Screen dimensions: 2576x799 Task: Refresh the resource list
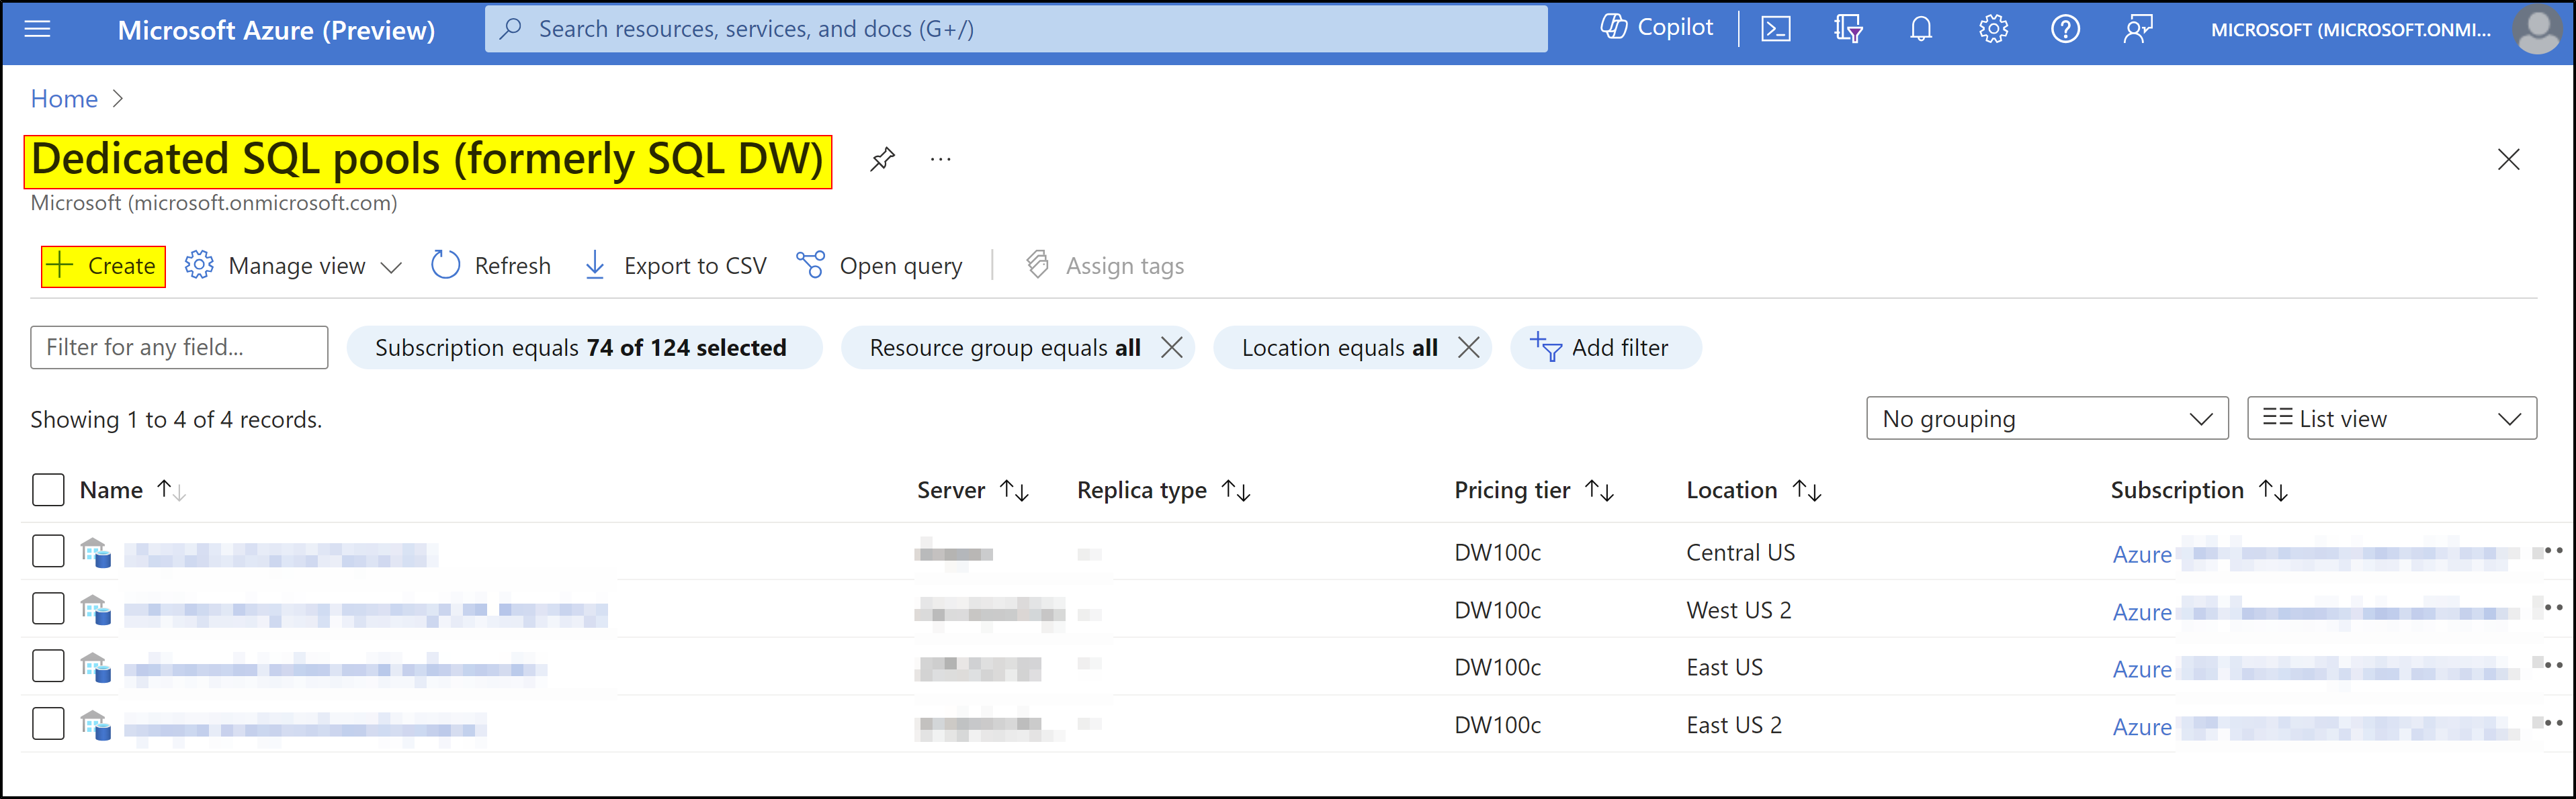coord(491,266)
